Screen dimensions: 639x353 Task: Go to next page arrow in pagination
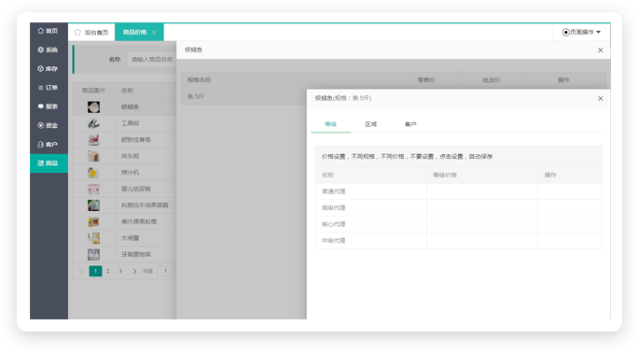click(134, 271)
